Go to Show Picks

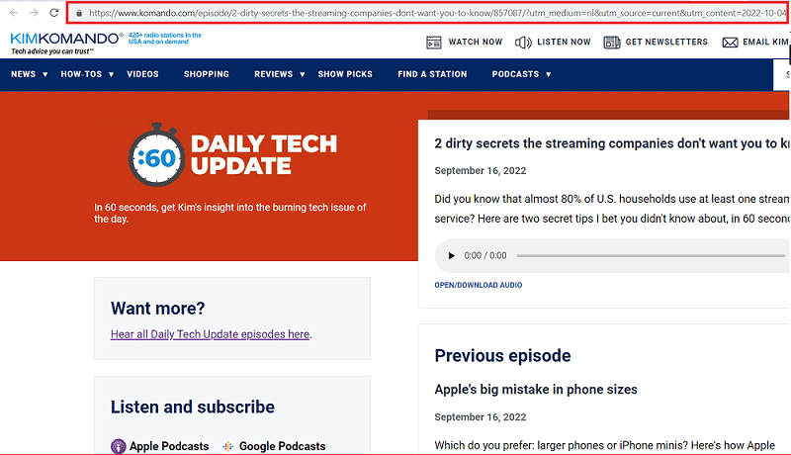tap(345, 74)
